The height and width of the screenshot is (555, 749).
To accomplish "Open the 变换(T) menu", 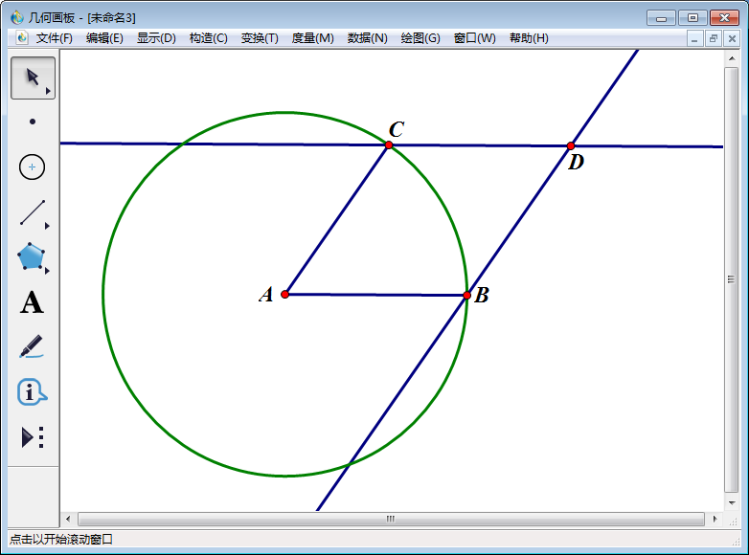I will tap(260, 38).
